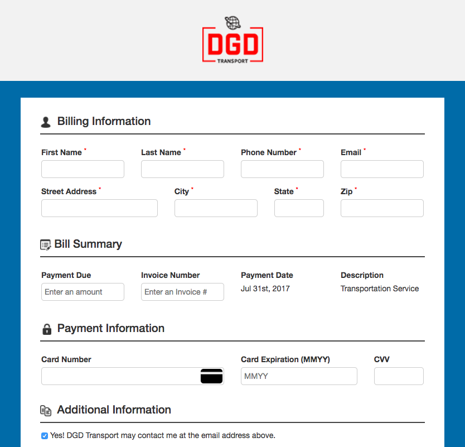Select the Invoice Number input box

point(182,292)
